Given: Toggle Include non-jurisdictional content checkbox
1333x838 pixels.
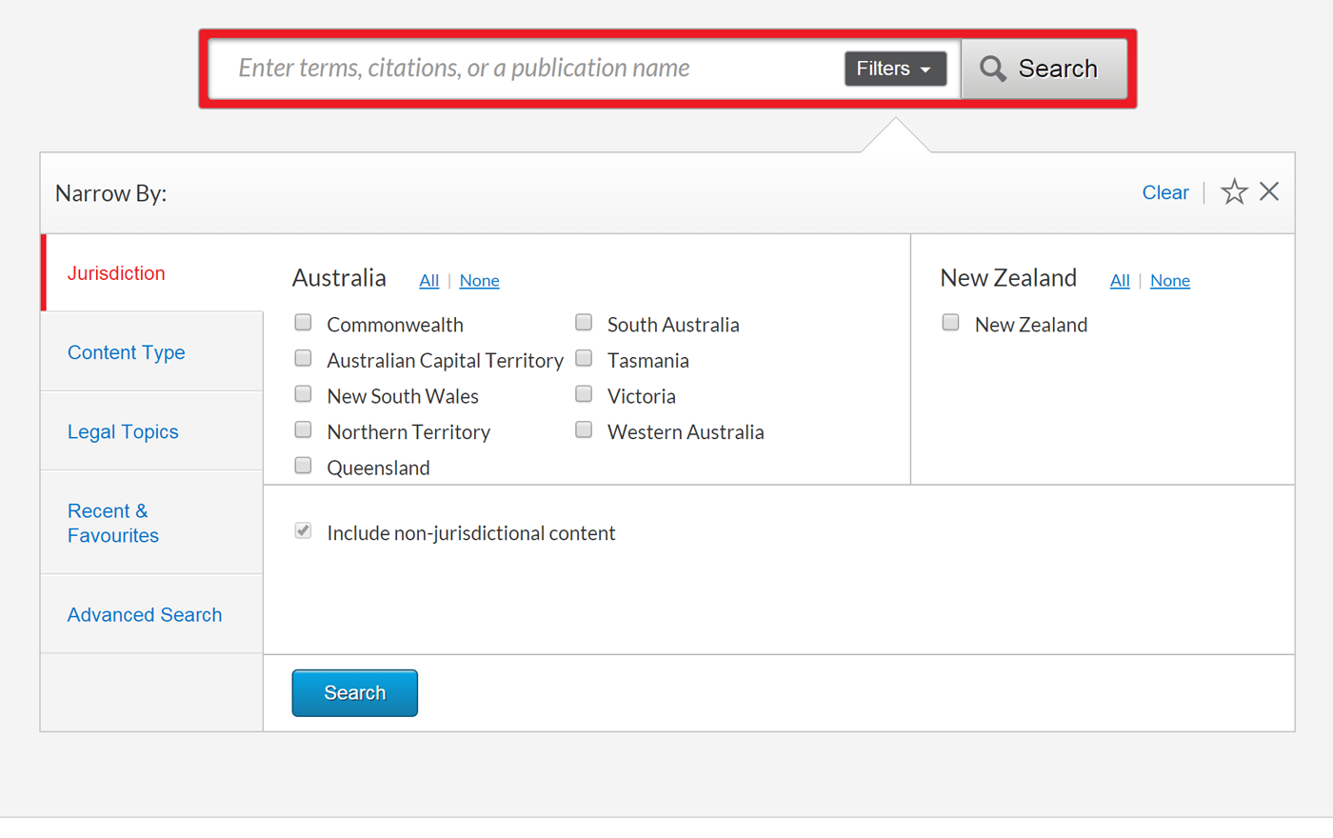Looking at the screenshot, I should click(x=304, y=531).
